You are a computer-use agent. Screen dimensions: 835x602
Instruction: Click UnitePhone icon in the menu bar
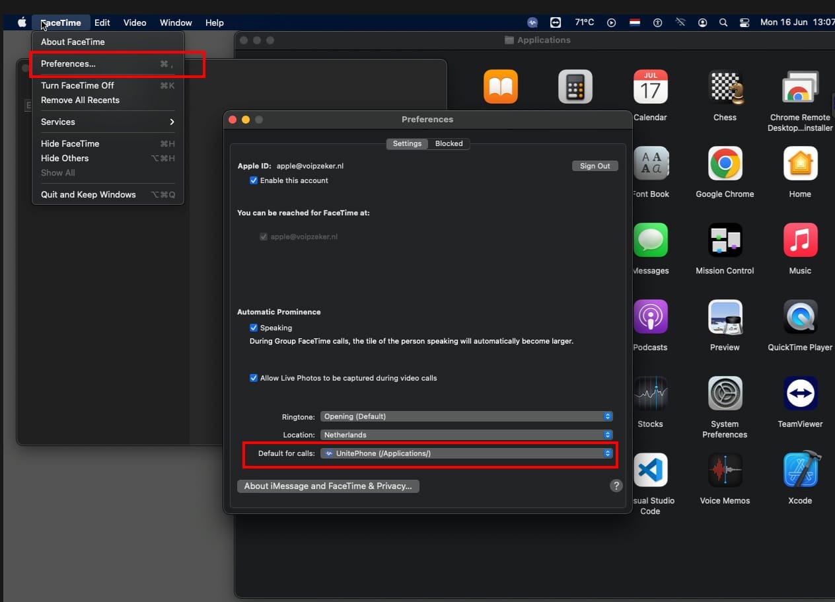pos(532,22)
